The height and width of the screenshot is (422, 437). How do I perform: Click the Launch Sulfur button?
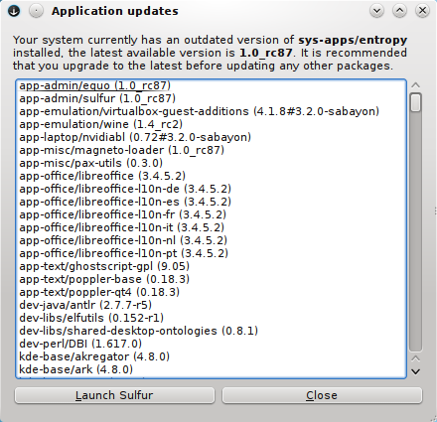114,395
